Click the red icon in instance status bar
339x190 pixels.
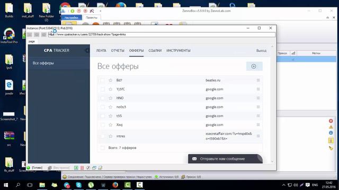pyautogui.click(x=82, y=168)
